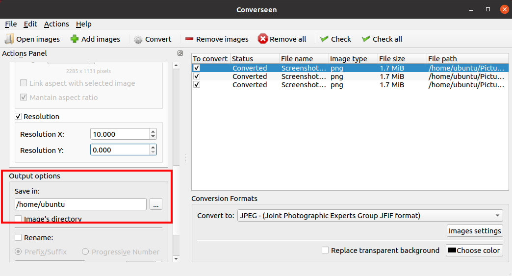Open the Convert to format dropdown
The height and width of the screenshot is (276, 512).
click(x=370, y=216)
